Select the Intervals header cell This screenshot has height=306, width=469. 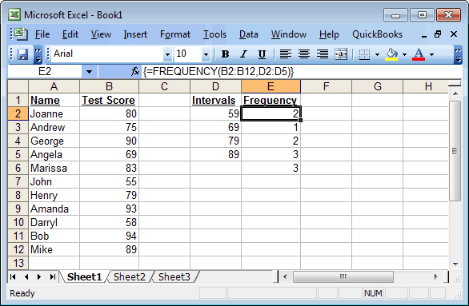(215, 100)
